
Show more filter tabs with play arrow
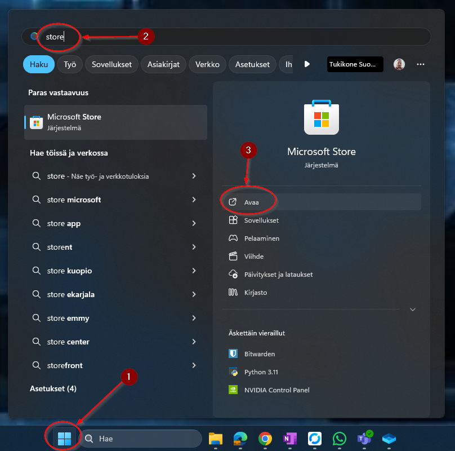(307, 64)
